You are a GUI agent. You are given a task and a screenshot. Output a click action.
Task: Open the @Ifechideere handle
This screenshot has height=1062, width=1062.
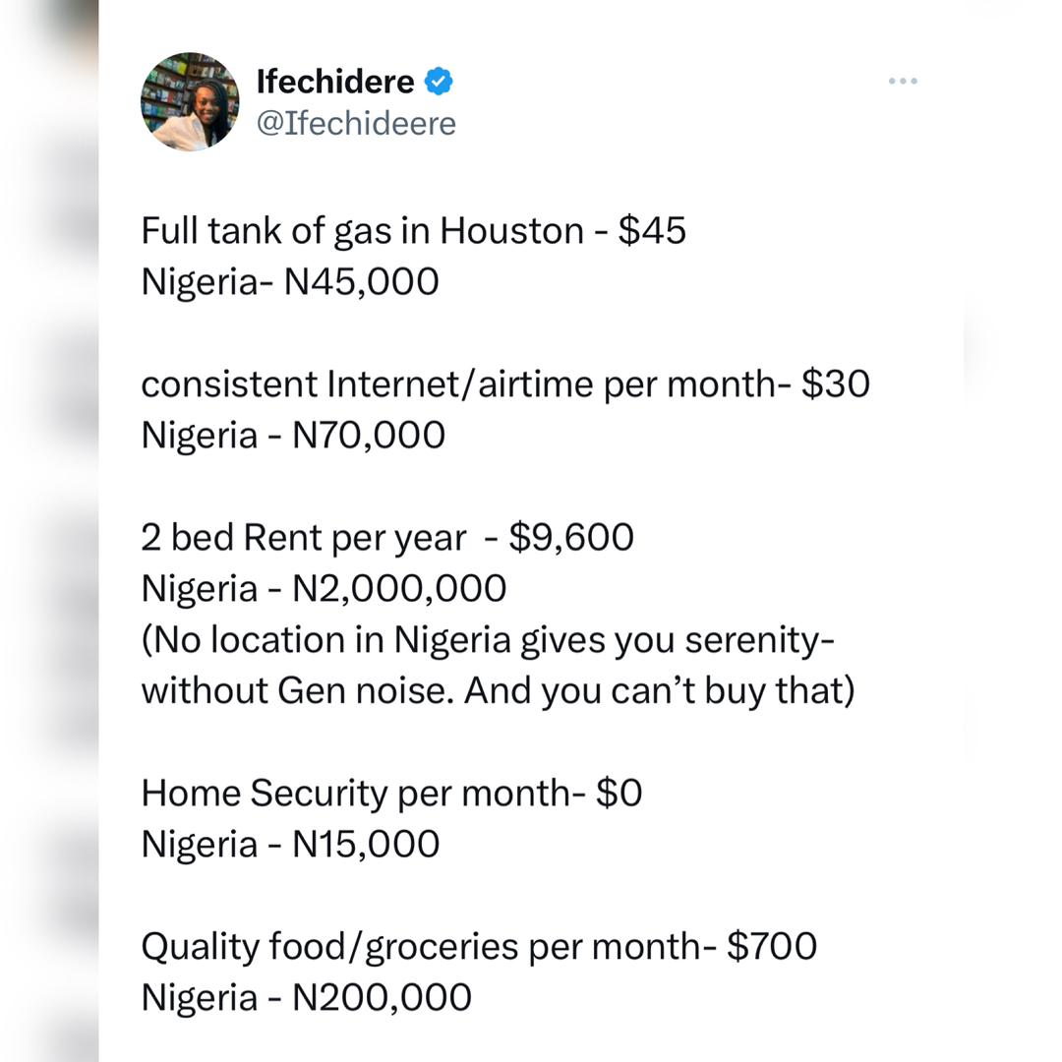357,123
